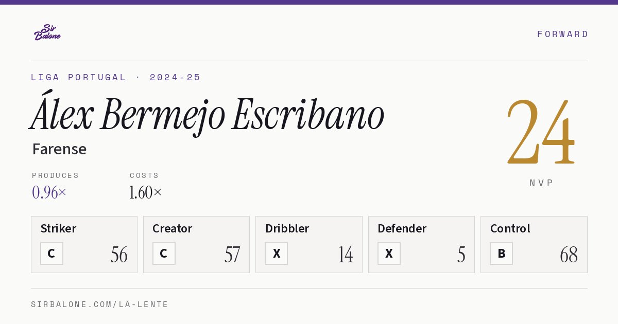
Task: Click the Dribbler score 14
Action: 346,255
